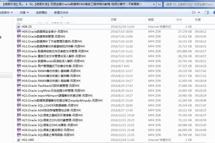Click the size value 96,256 KB
215x143 pixels.
pyautogui.click(x=185, y=56)
